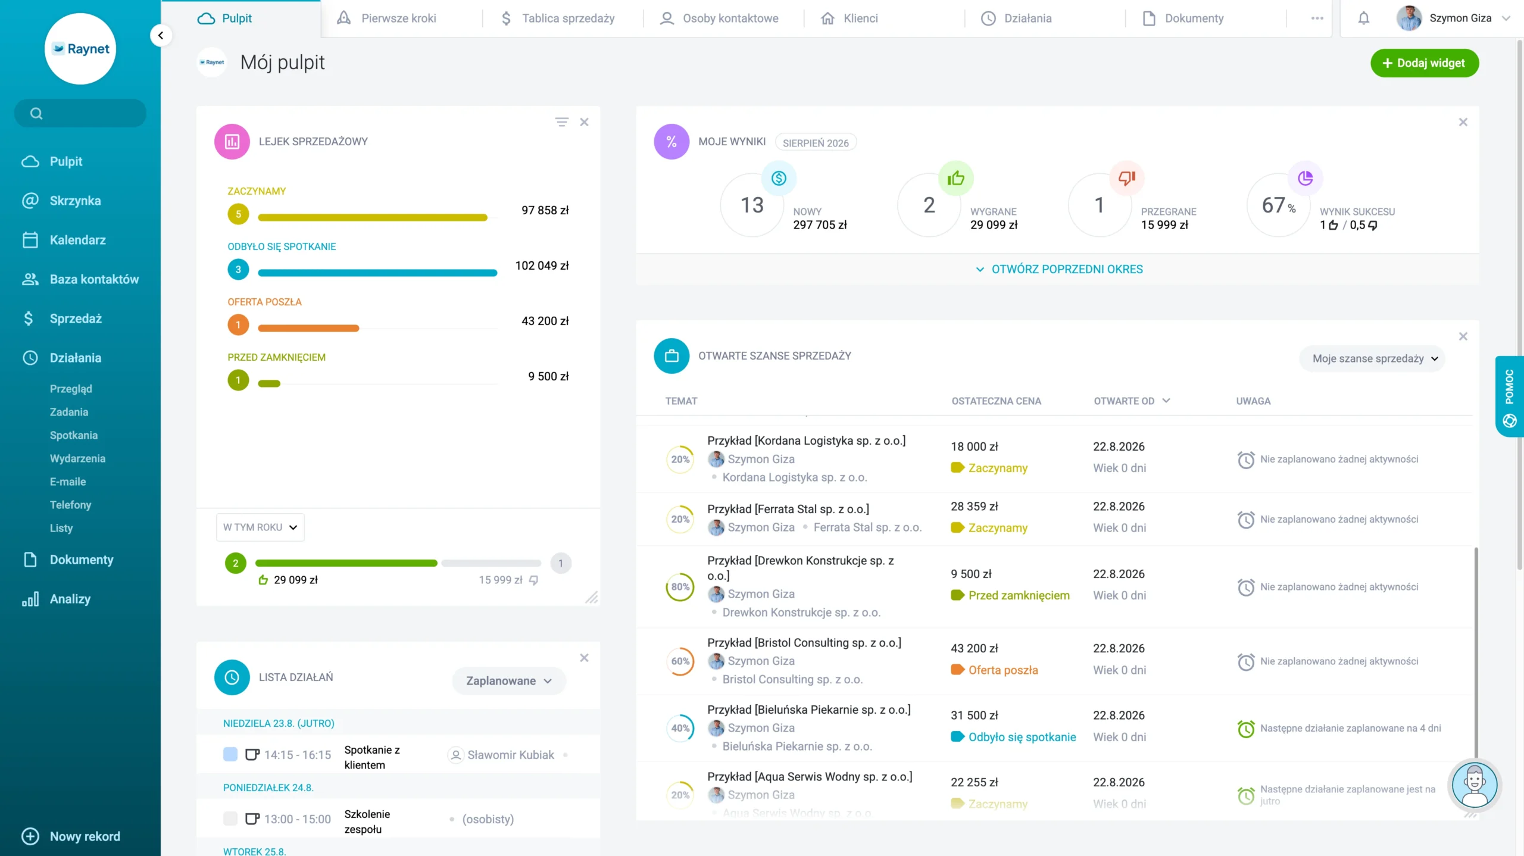Viewport: 1524px width, 856px height.
Task: Open the Klienci tab
Action: (x=850, y=18)
